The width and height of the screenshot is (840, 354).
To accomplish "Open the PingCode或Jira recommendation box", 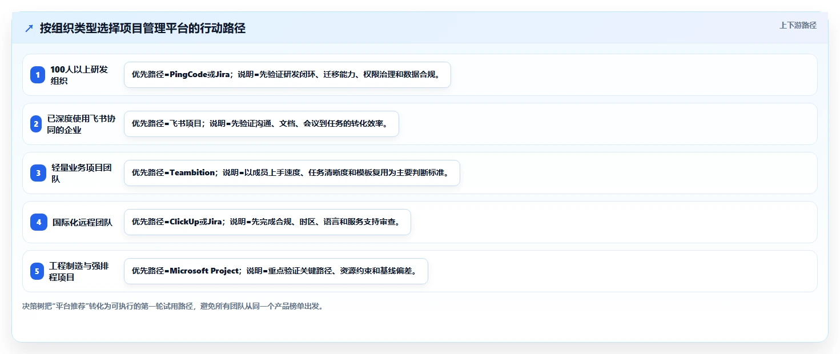I will (x=287, y=75).
